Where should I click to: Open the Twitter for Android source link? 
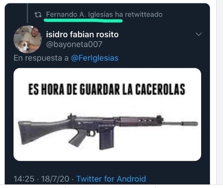[x=111, y=179]
